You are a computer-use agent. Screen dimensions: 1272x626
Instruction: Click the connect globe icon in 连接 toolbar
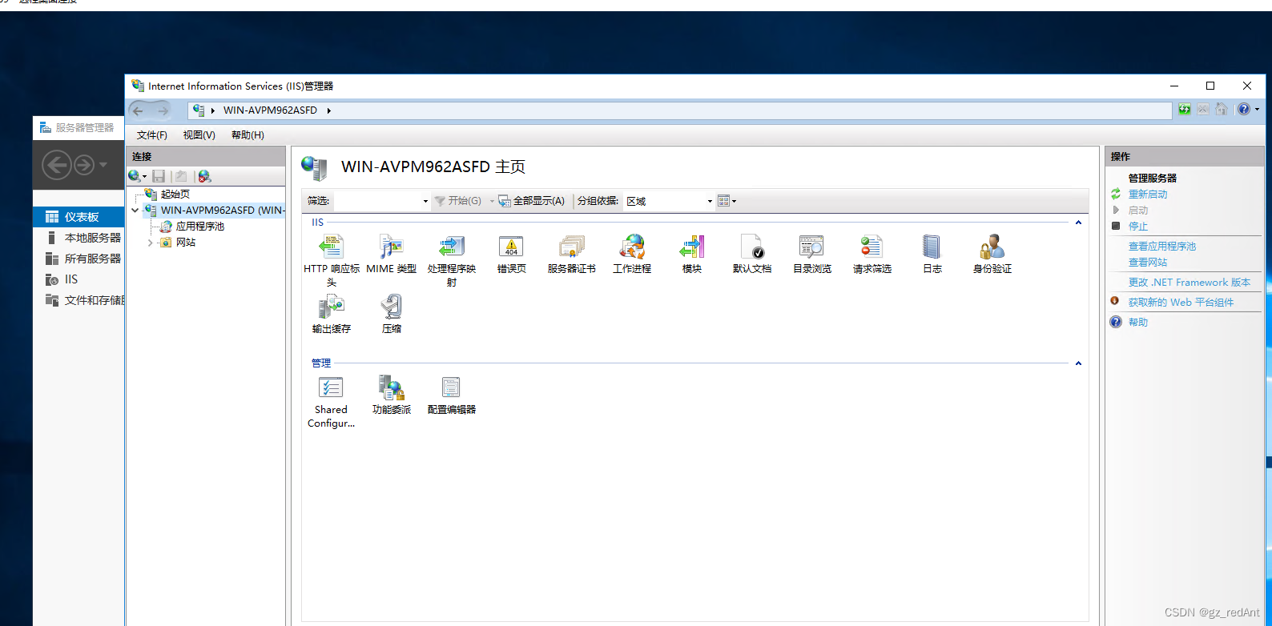(135, 176)
